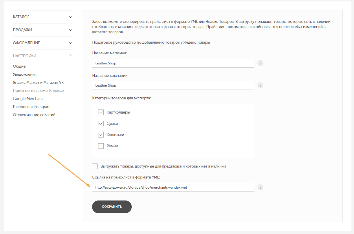Click the 'Выгружать товары, доступные для предзаказа' label text
354x234 pixels.
[163, 166]
